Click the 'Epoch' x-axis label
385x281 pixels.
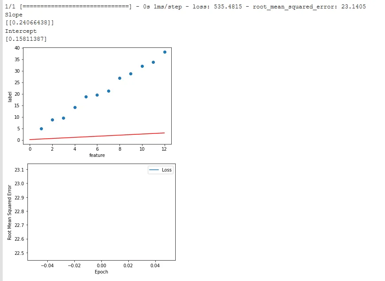(x=101, y=272)
